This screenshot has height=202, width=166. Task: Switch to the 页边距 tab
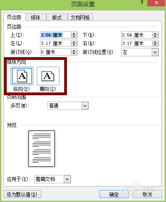[14, 17]
